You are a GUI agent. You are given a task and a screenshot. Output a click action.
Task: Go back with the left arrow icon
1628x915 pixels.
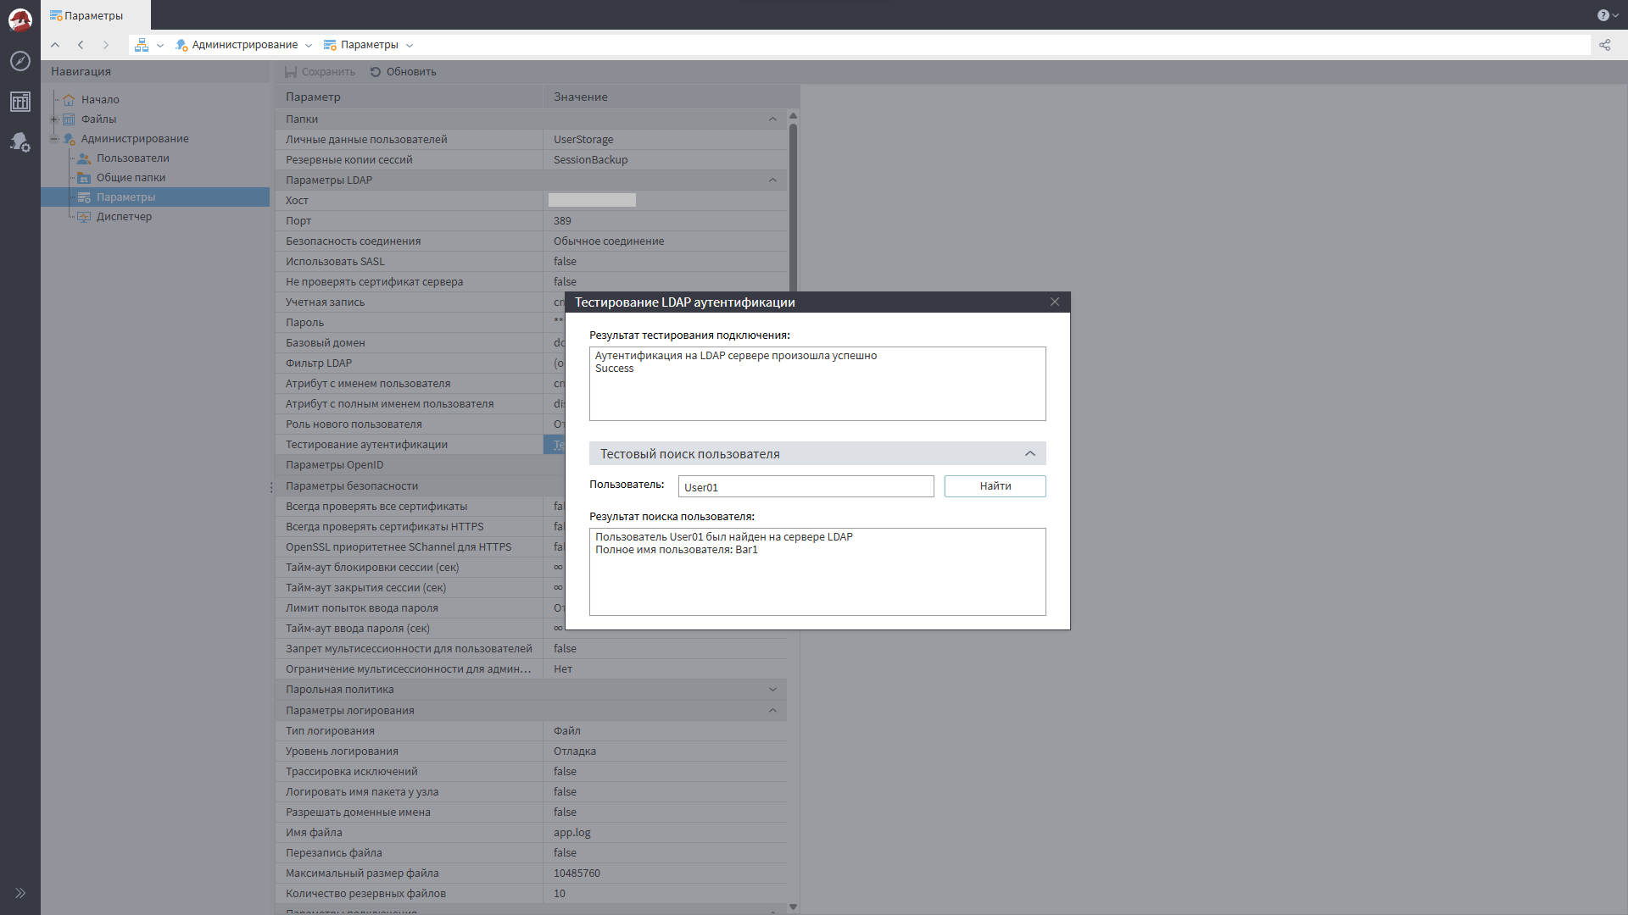click(81, 45)
